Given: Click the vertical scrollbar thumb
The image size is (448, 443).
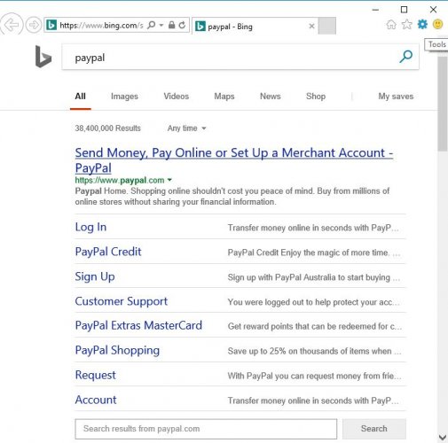Looking at the screenshot, I should tap(443, 104).
